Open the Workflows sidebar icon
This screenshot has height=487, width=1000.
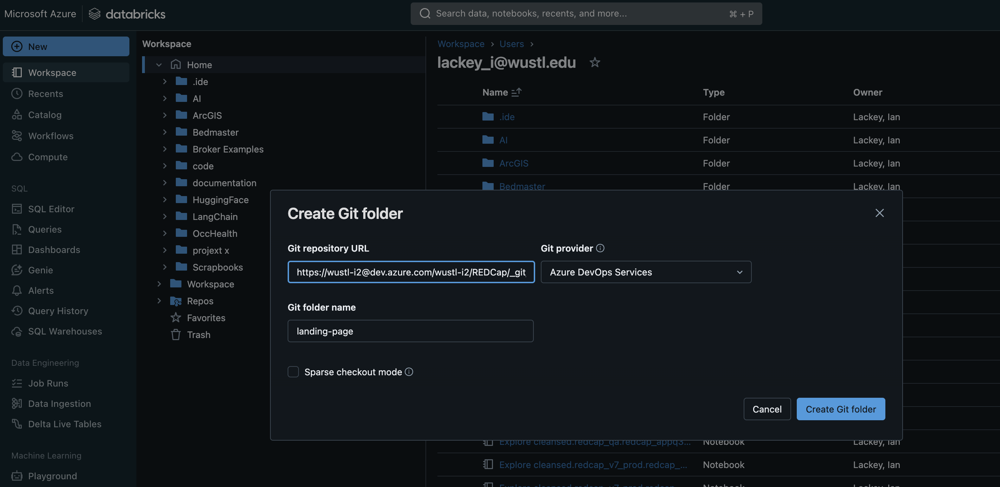17,135
